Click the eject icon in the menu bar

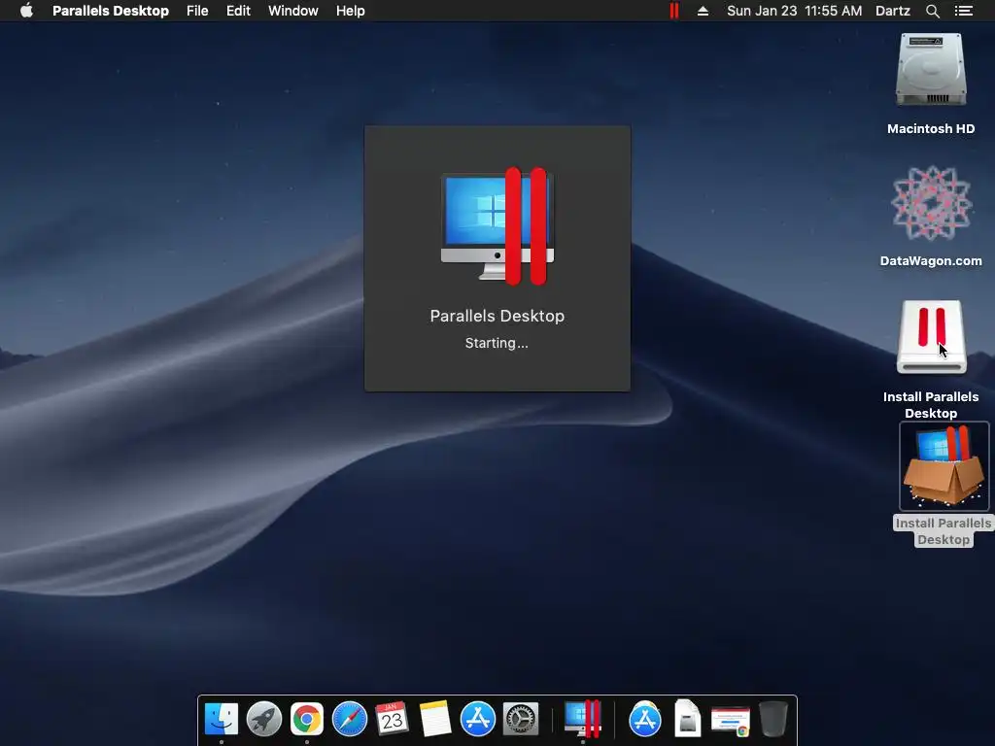703,11
